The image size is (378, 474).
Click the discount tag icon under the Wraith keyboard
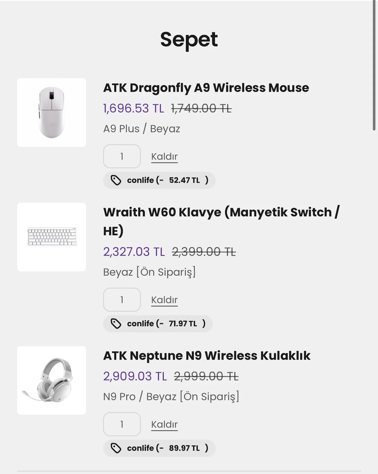click(x=116, y=324)
